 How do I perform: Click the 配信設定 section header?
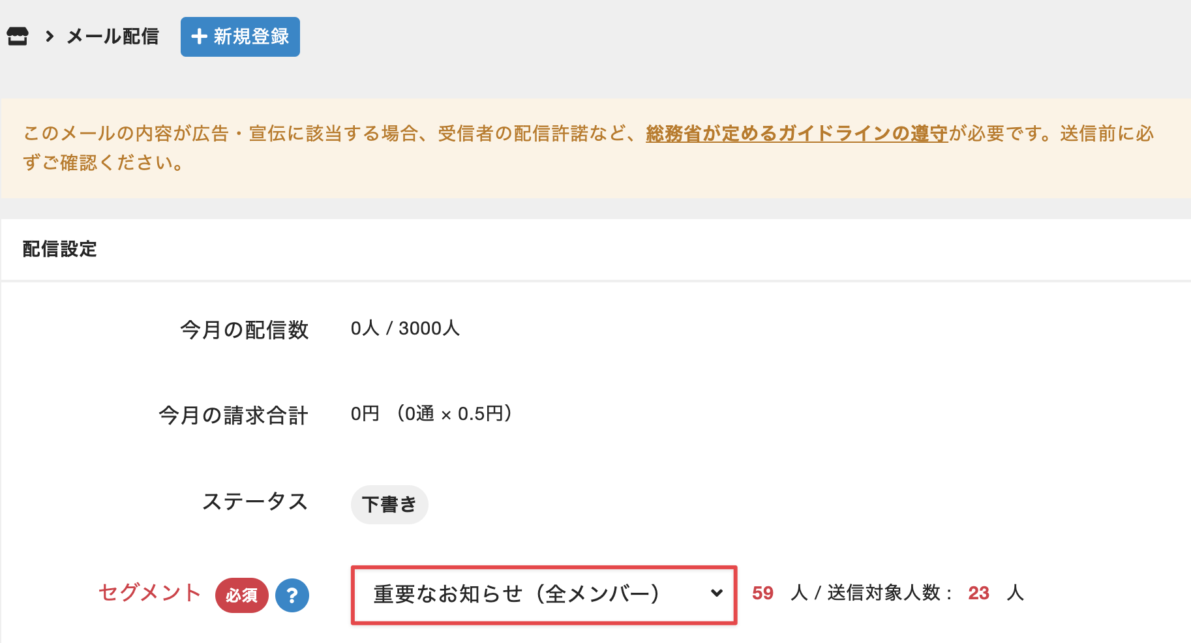tap(59, 249)
